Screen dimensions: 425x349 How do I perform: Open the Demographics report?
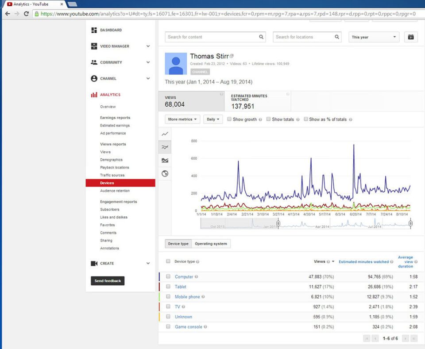(x=112, y=160)
